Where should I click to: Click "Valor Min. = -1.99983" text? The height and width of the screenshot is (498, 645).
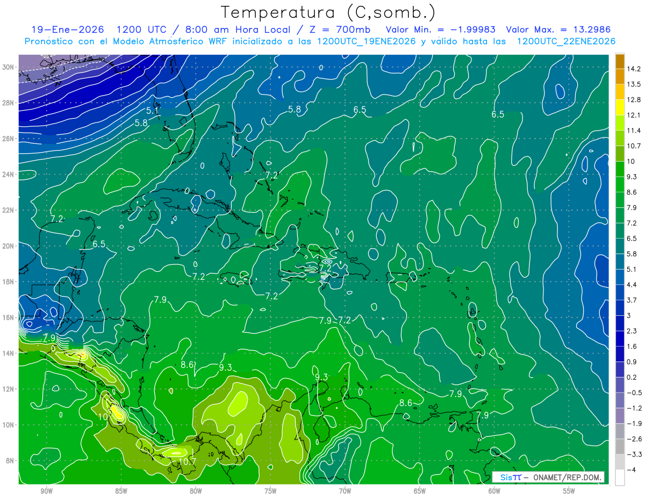(x=441, y=29)
